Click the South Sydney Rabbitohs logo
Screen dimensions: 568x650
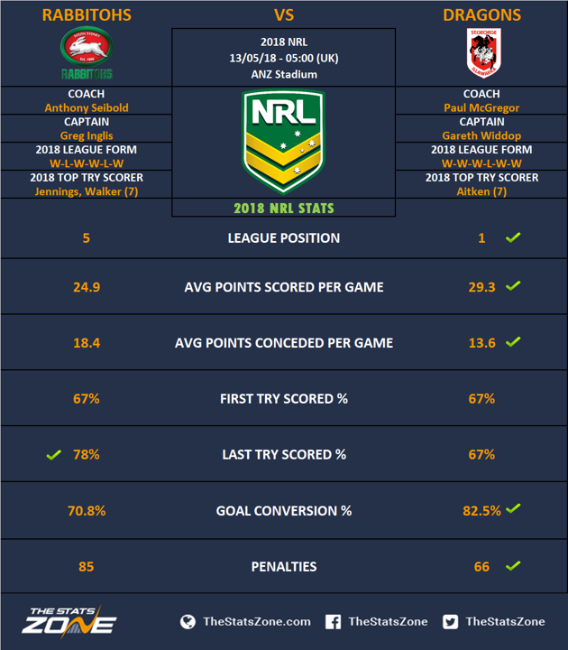tap(87, 53)
